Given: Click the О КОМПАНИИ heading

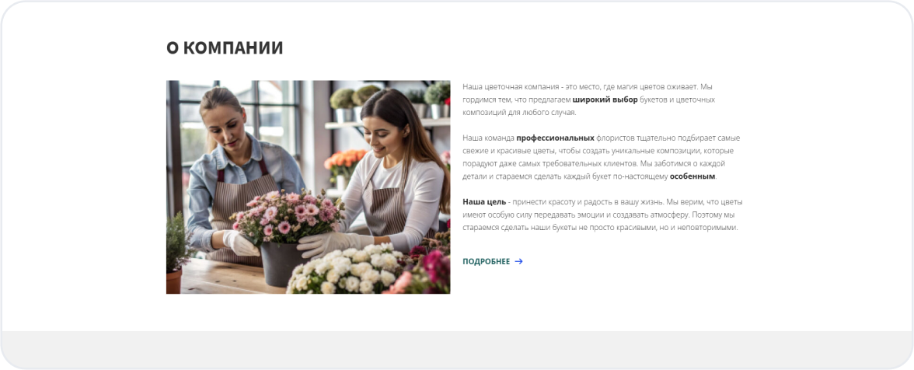Looking at the screenshot, I should (225, 47).
